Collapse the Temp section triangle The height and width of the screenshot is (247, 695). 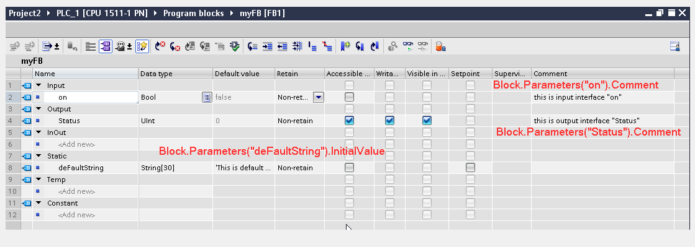point(38,180)
